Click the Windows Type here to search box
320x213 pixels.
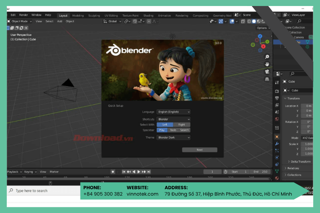coord(44,191)
